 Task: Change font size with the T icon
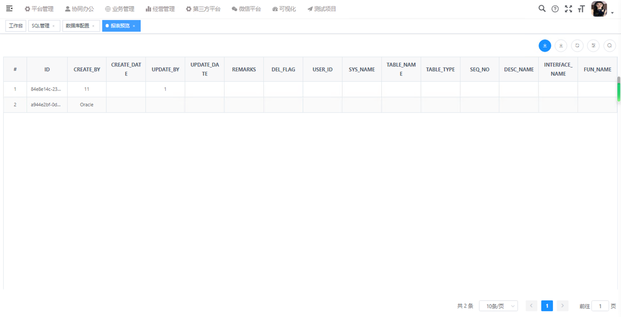[x=581, y=9]
